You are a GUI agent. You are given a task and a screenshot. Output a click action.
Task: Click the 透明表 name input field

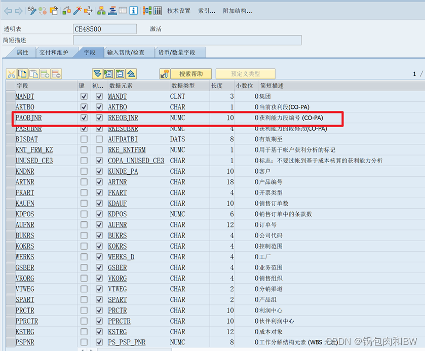(105, 29)
